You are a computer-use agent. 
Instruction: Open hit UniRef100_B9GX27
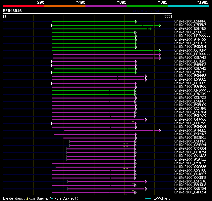point(190,43)
